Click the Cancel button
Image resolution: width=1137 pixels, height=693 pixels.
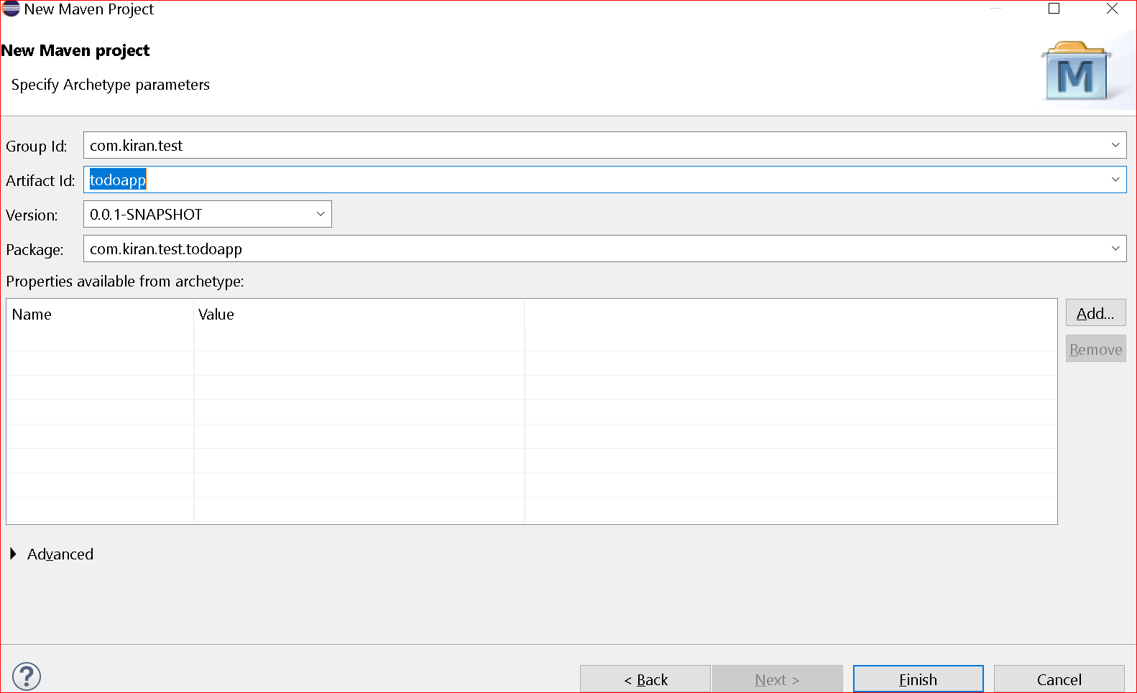[1059, 679]
